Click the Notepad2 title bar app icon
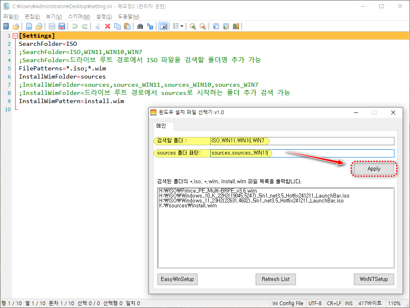The width and height of the screenshot is (410, 308). 6,6
